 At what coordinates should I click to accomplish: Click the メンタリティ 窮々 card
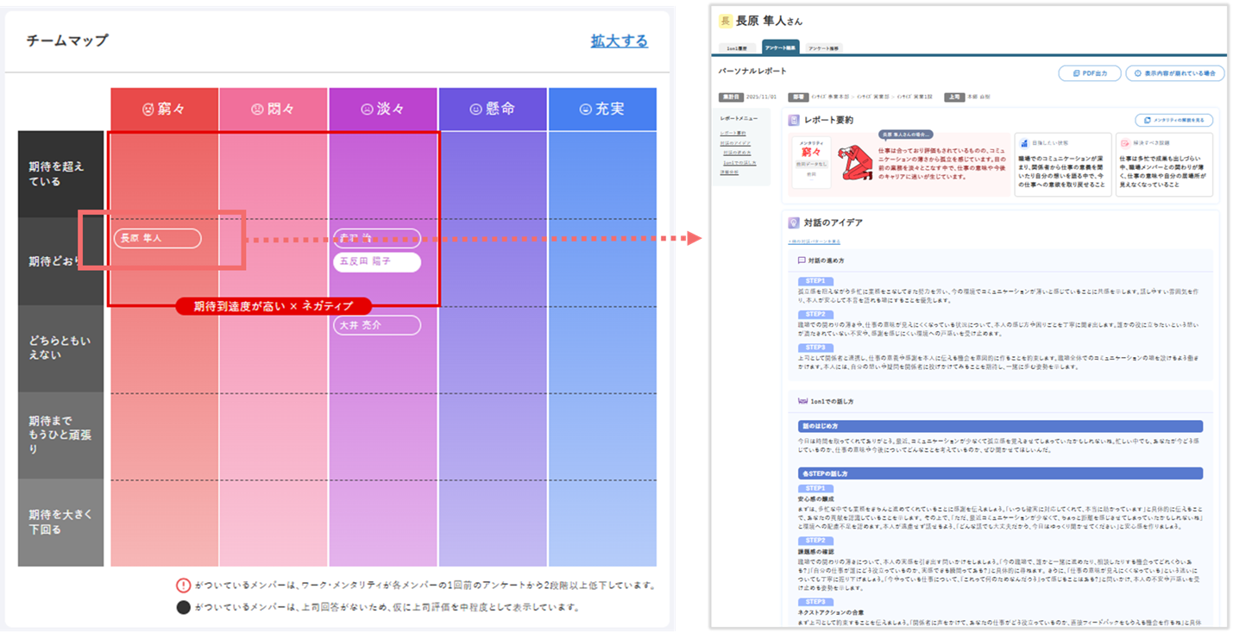811,162
